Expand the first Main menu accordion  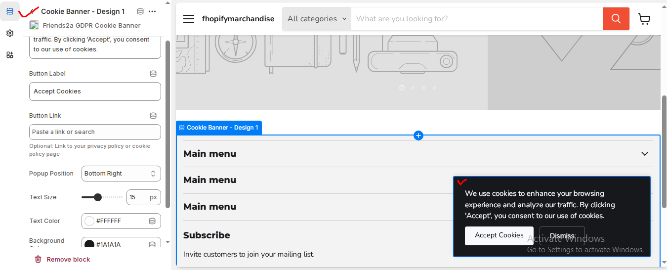coord(644,154)
